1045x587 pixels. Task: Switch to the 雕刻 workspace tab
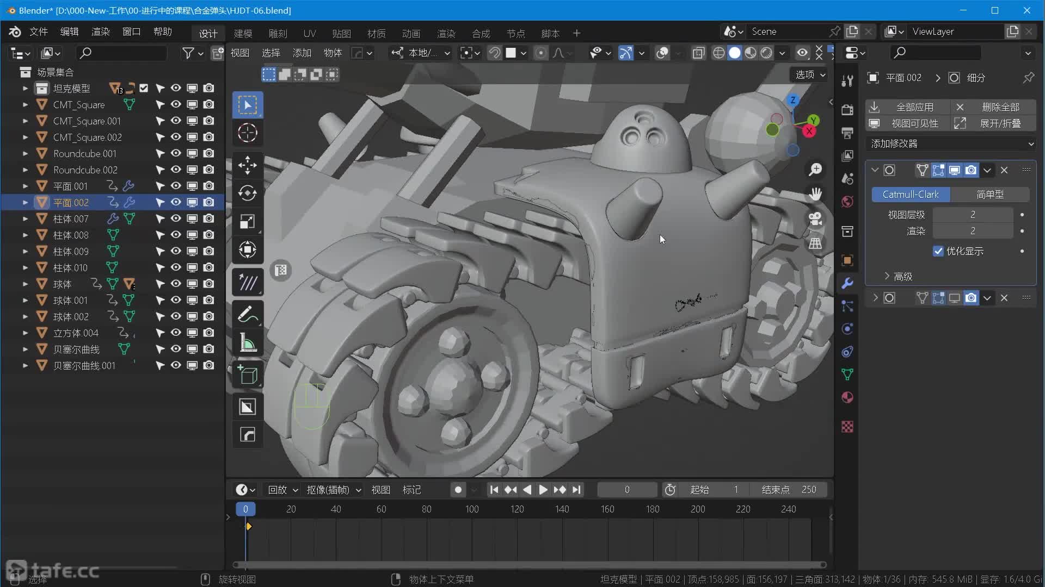tap(278, 33)
